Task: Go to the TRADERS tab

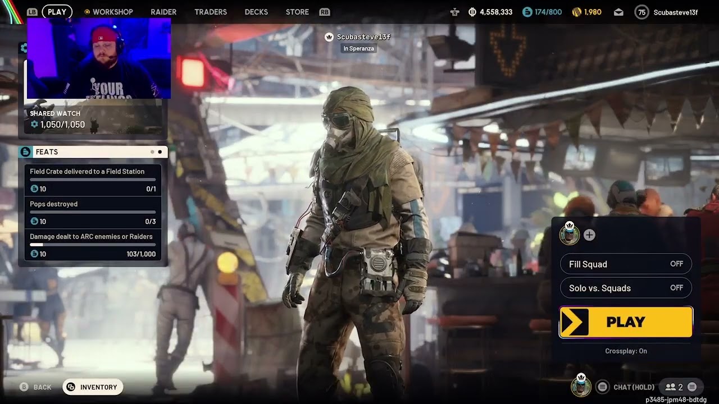Action: [211, 12]
